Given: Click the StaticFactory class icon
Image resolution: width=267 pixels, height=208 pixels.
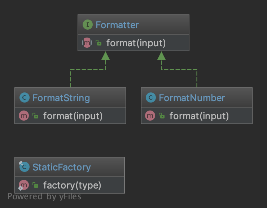Looking at the screenshot, I should (24, 167).
